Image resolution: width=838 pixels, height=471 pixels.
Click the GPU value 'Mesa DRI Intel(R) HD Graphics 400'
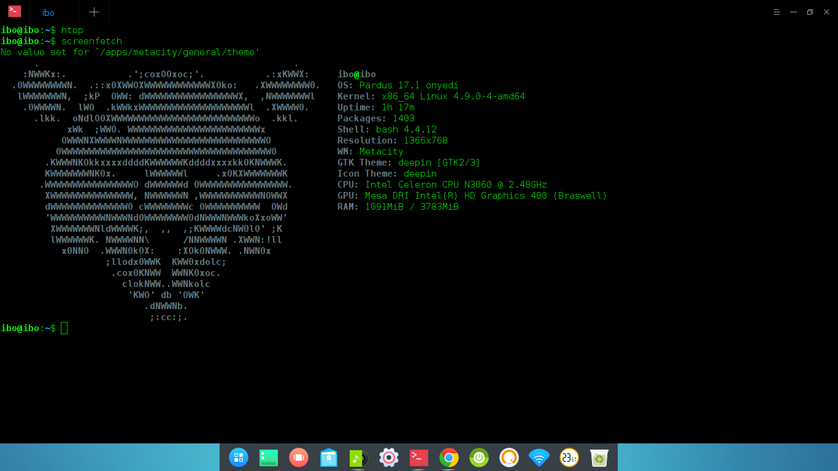point(456,196)
